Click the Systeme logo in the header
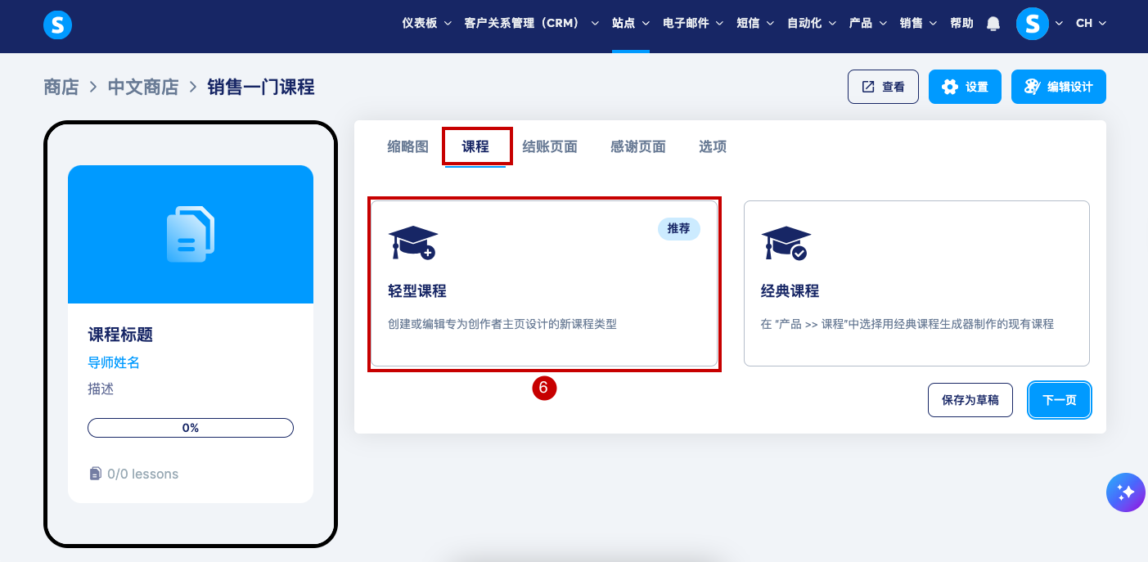The image size is (1148, 562). [x=57, y=25]
